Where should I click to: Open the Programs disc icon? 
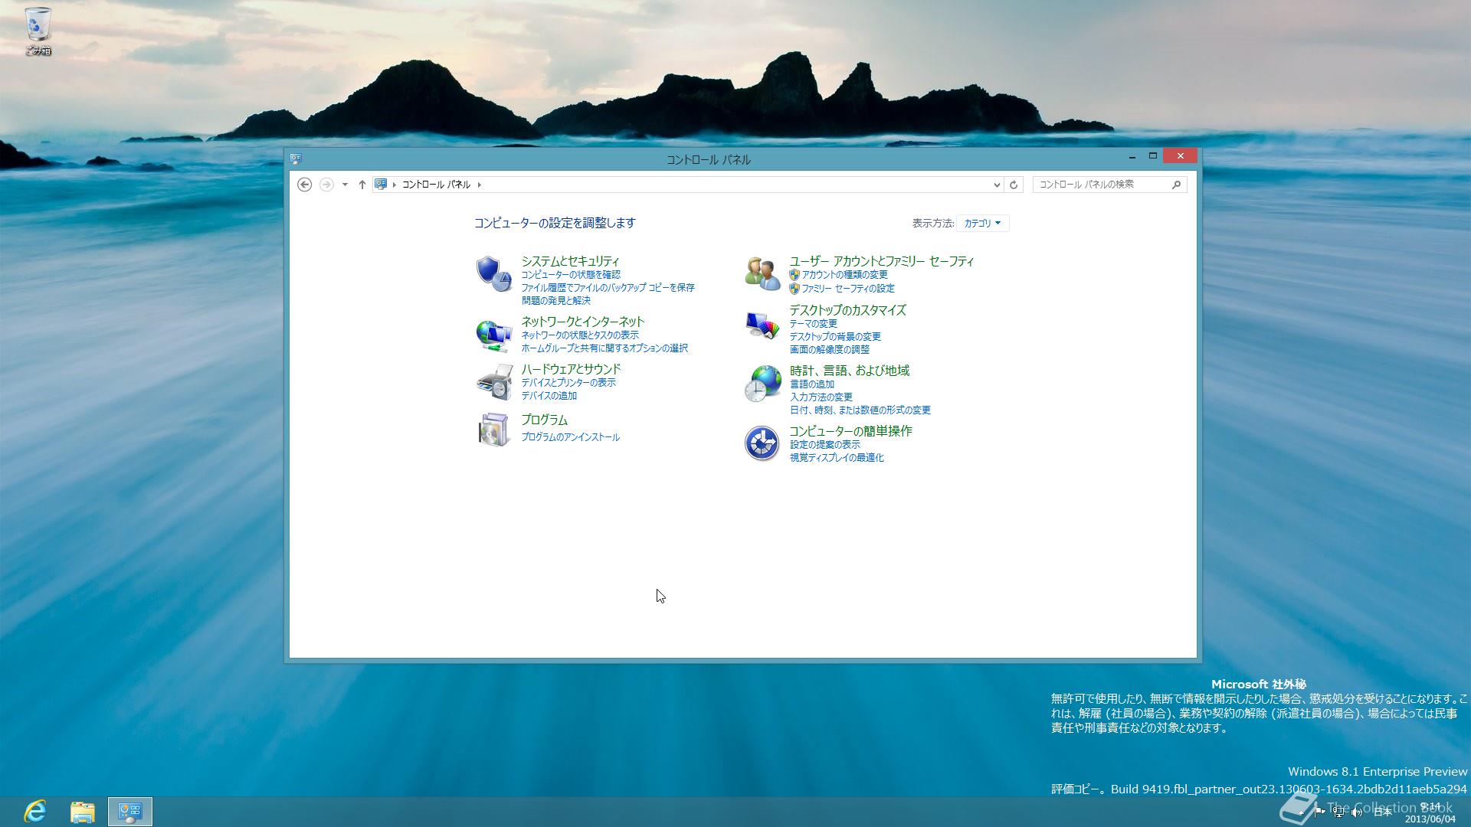point(493,430)
